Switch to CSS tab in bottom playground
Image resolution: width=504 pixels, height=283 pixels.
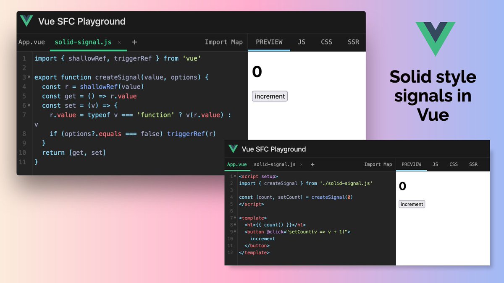pyautogui.click(x=454, y=164)
